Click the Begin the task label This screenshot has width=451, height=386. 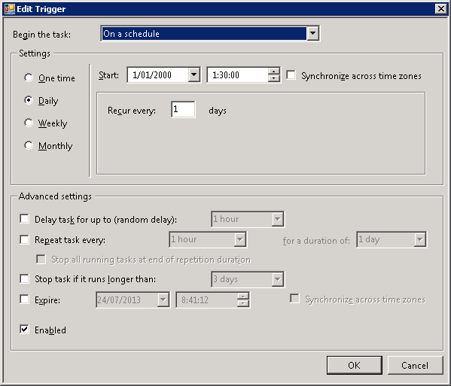[42, 35]
